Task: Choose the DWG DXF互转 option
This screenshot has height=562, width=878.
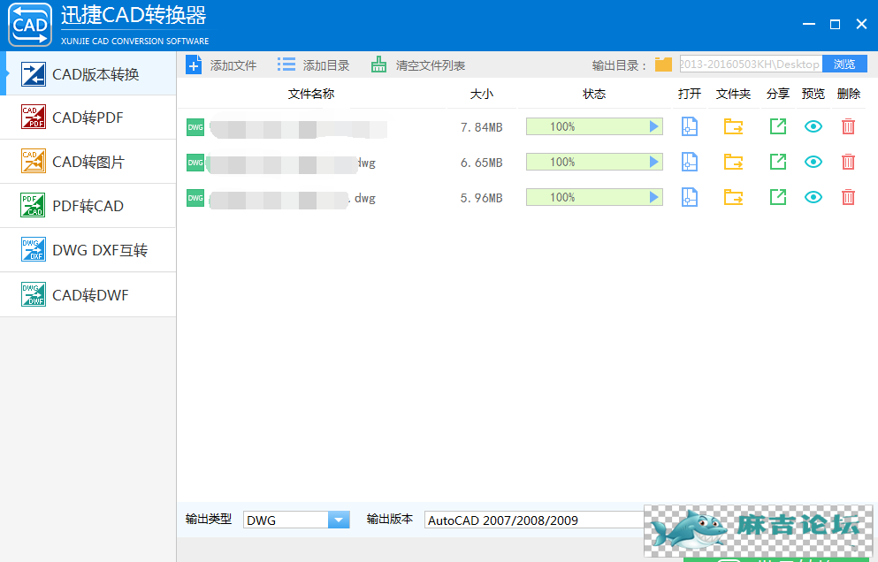Action: point(88,250)
